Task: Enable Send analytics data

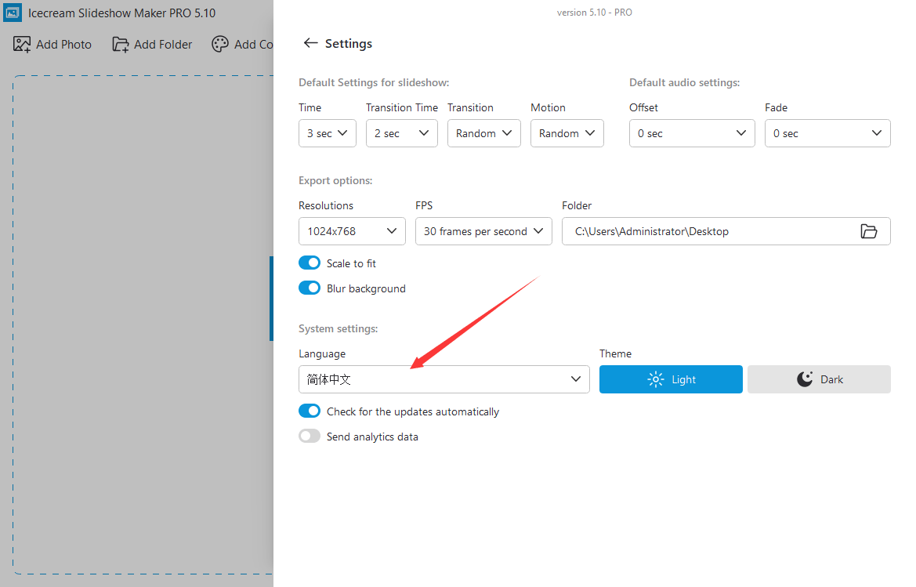Action: pos(310,437)
